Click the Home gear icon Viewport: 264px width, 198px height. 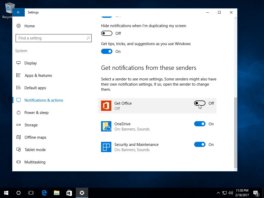click(x=19, y=26)
